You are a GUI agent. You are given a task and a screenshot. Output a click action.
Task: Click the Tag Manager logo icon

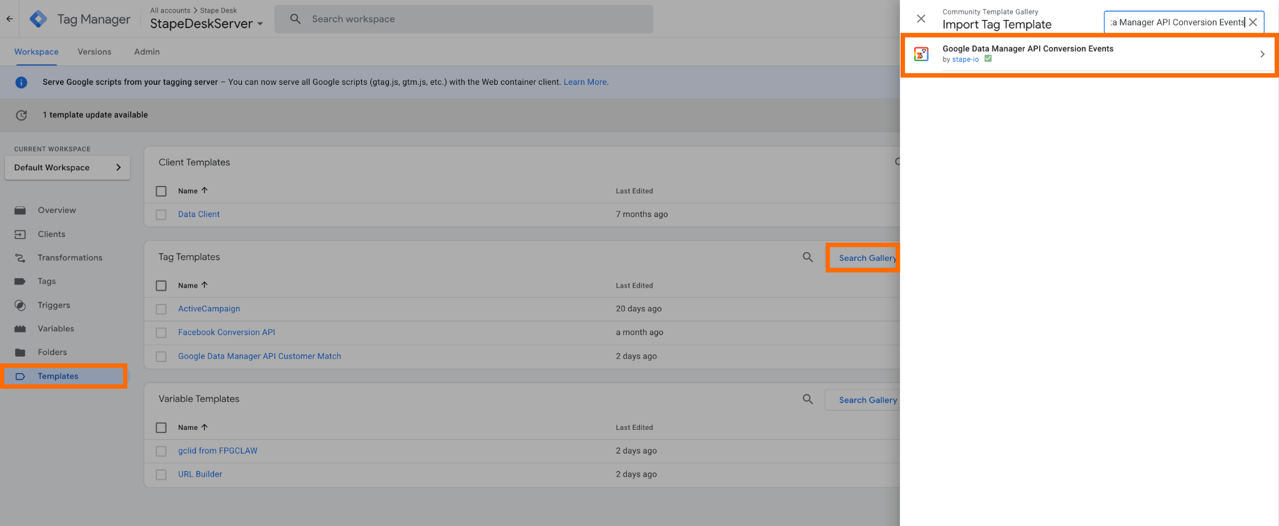(x=39, y=19)
